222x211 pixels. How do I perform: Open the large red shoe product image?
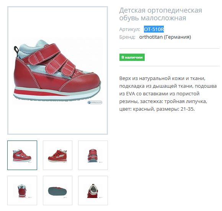(x=57, y=70)
